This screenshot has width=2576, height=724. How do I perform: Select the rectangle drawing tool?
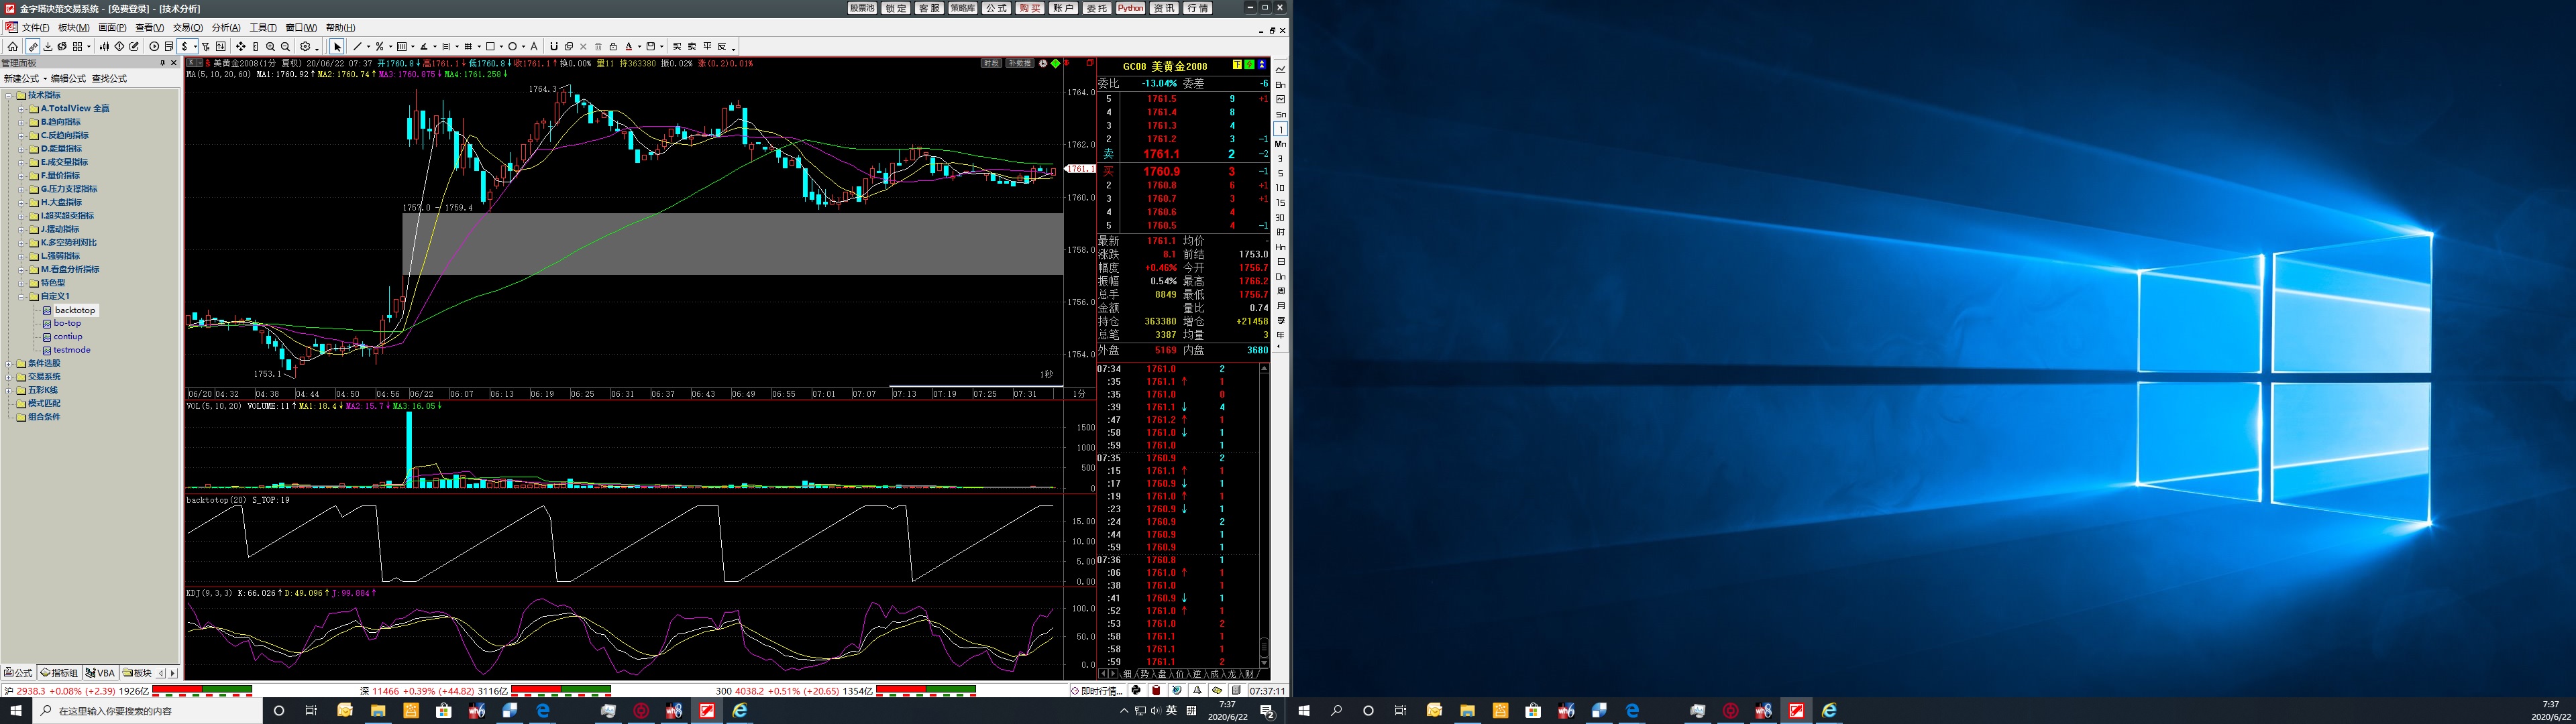tap(490, 46)
